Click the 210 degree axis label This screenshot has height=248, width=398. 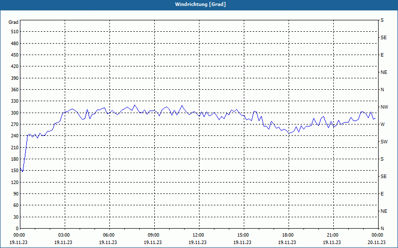point(15,147)
